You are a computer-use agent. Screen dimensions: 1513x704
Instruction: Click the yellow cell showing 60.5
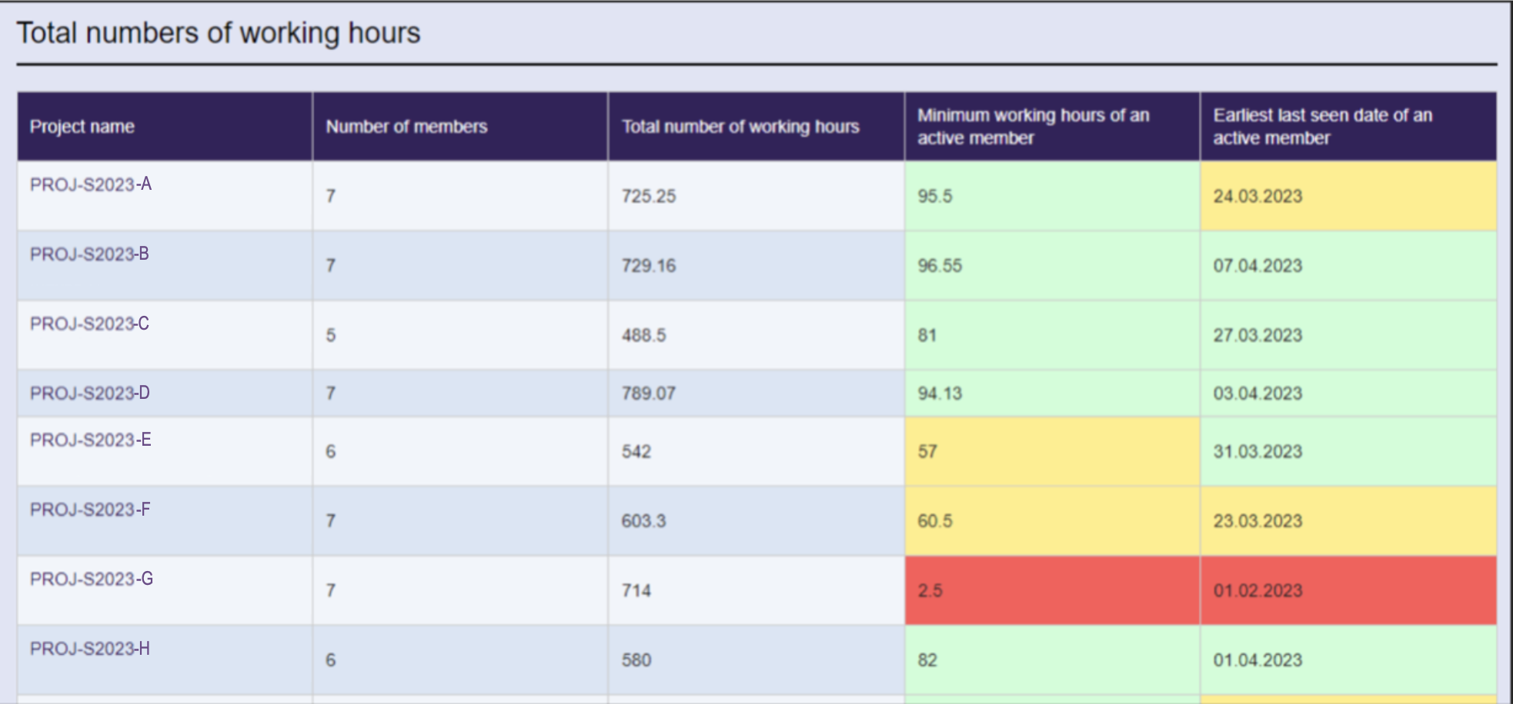1052,521
